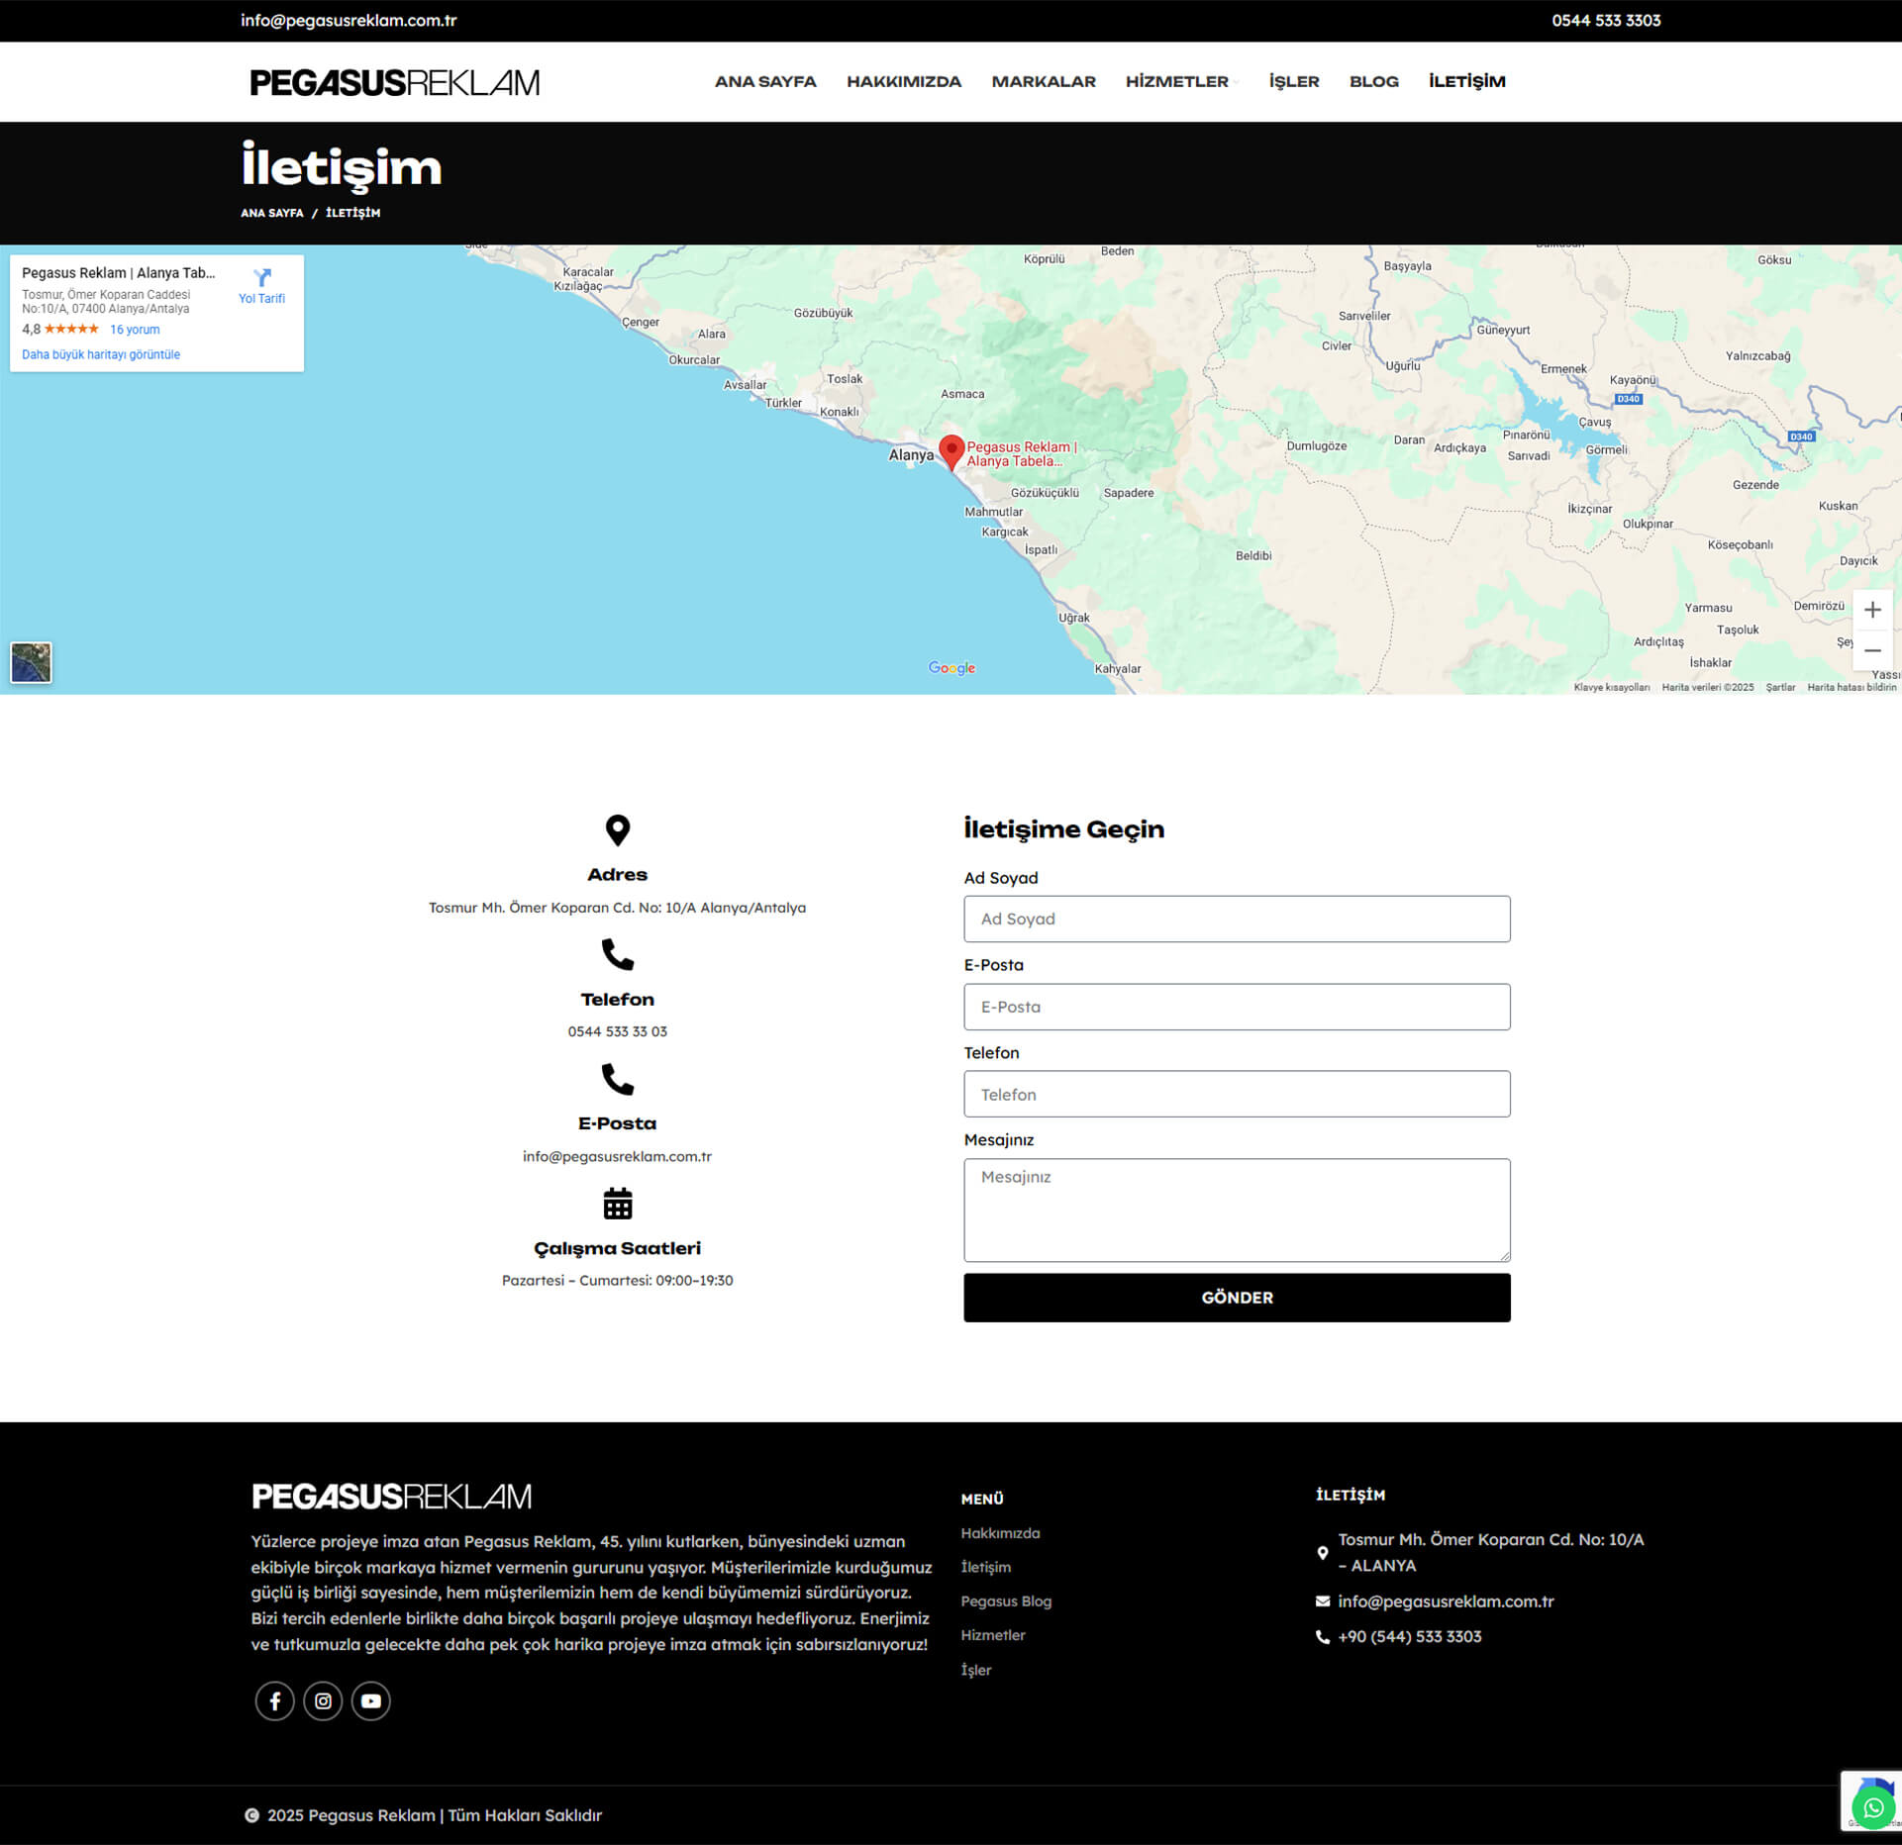The width and height of the screenshot is (1902, 1845).
Task: Click the copyright symbol in footer
Action: click(x=252, y=1815)
